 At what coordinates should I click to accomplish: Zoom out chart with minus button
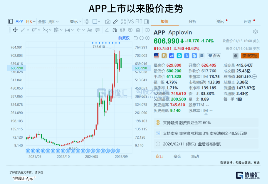coord(142,38)
